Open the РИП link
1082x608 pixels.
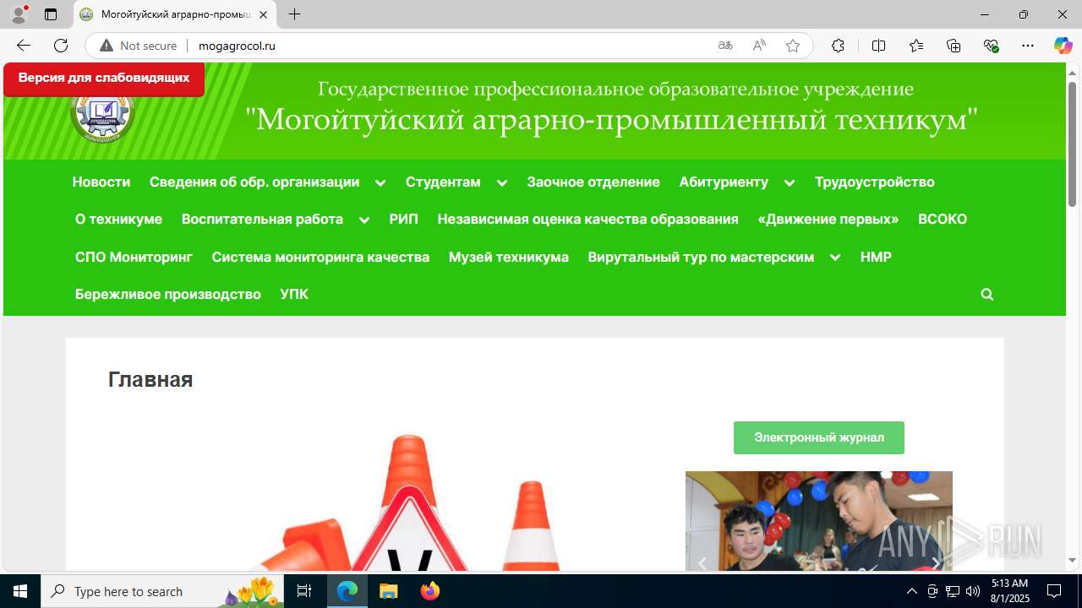pos(404,219)
